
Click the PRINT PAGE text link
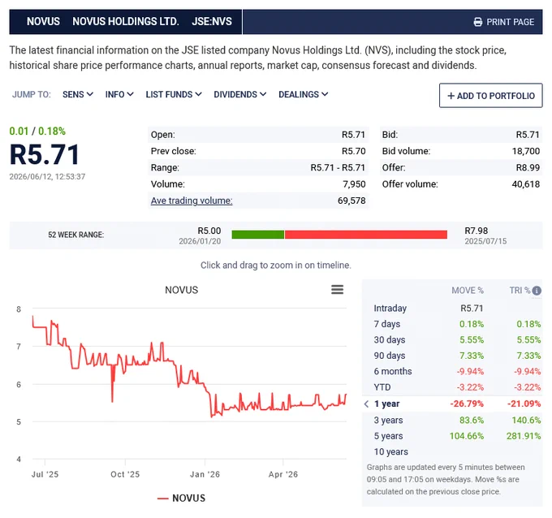click(x=510, y=22)
